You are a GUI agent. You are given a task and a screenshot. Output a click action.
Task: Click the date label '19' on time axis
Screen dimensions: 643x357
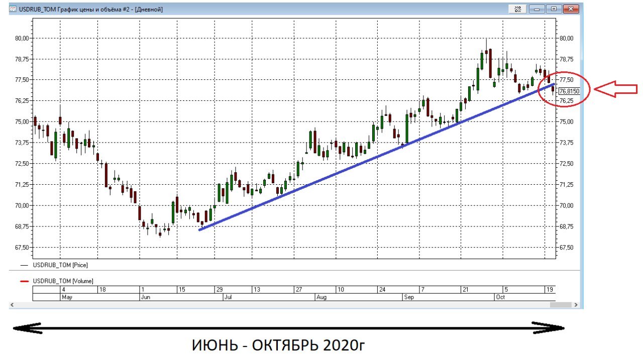[549, 290]
